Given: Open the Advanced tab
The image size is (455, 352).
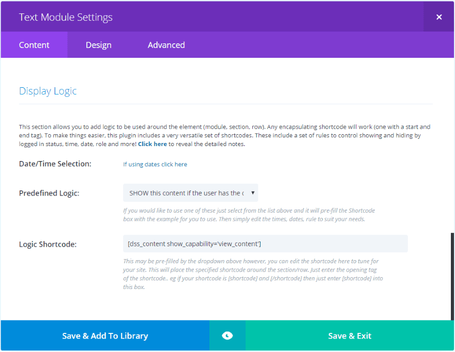Looking at the screenshot, I should [x=166, y=45].
